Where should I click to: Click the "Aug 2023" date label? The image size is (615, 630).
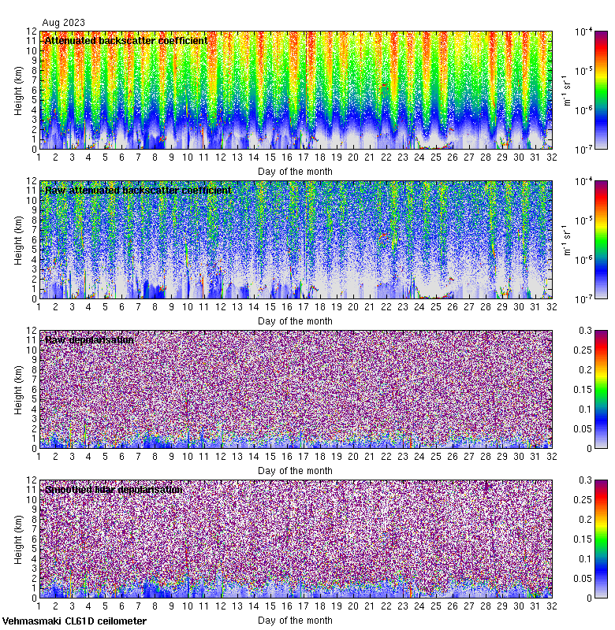tap(64, 23)
